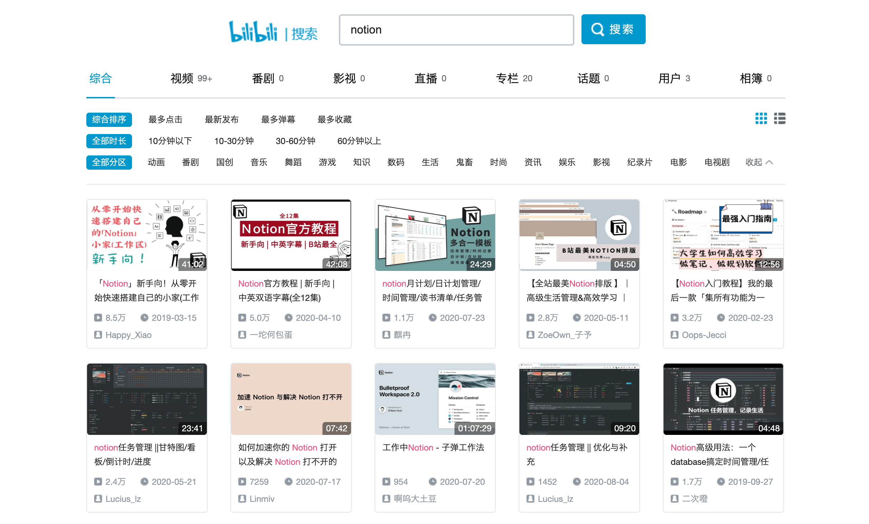
Task: Switch to grid view layout icon
Action: click(761, 118)
